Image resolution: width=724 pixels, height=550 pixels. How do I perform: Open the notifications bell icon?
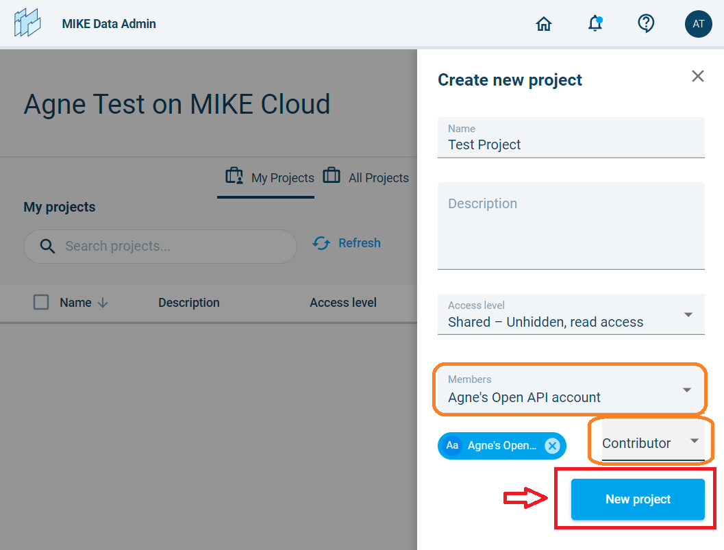(595, 24)
